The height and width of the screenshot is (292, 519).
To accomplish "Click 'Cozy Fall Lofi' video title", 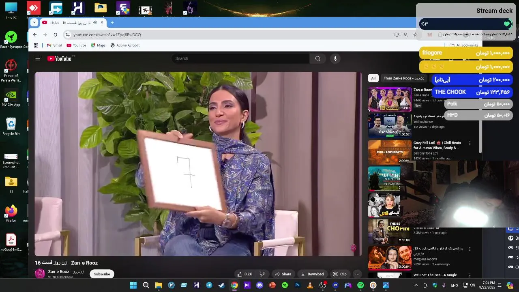I will (x=437, y=145).
